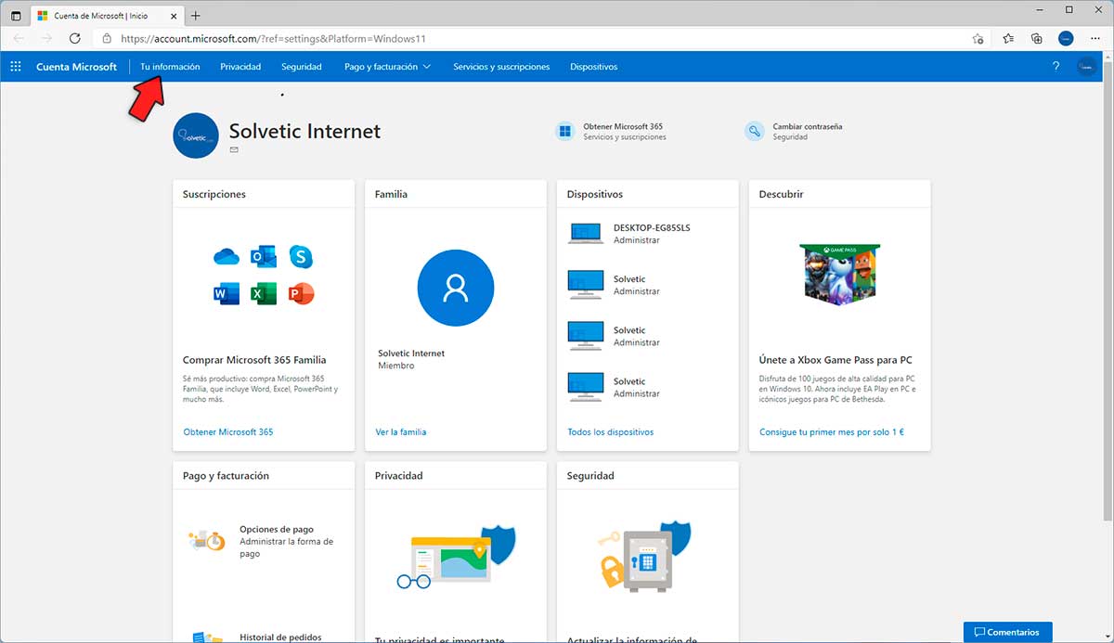Click the Seguridad card safe illustration
Screen dimensions: 1114x643
point(647,555)
